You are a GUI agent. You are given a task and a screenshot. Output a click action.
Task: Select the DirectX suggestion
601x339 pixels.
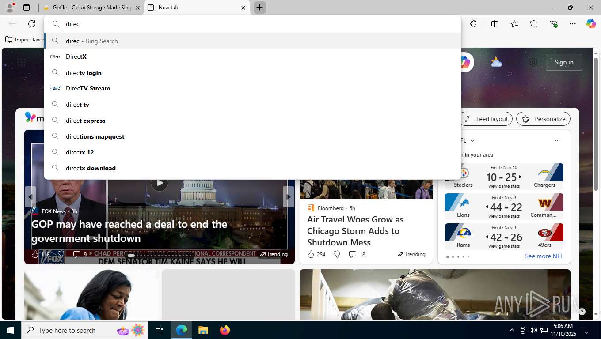coord(252,56)
